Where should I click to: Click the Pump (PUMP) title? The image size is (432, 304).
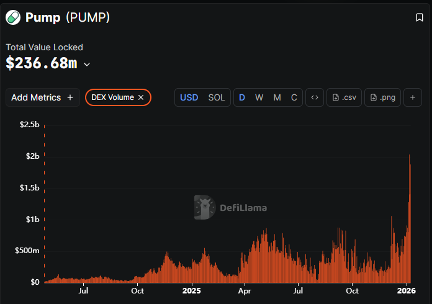pos(68,17)
